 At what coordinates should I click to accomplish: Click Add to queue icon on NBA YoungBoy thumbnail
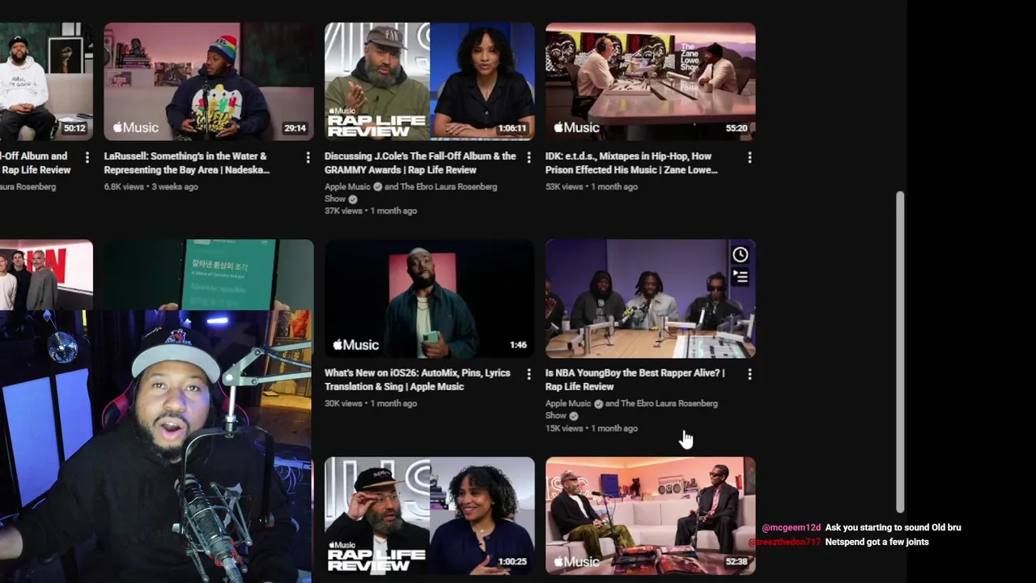coord(740,277)
